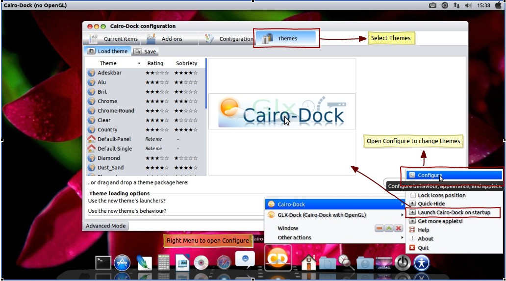Viewport: 506px width, 281px height.
Task: Click Rate me for Default-Single theme
Action: click(x=153, y=149)
